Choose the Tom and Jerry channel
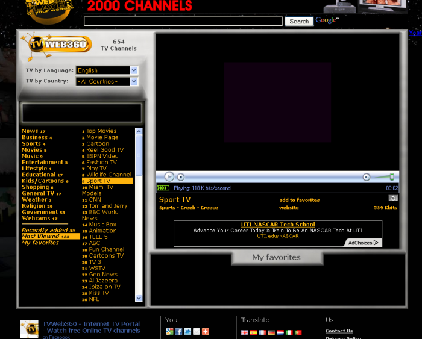Viewport: 422px width, 339px height. [105, 206]
